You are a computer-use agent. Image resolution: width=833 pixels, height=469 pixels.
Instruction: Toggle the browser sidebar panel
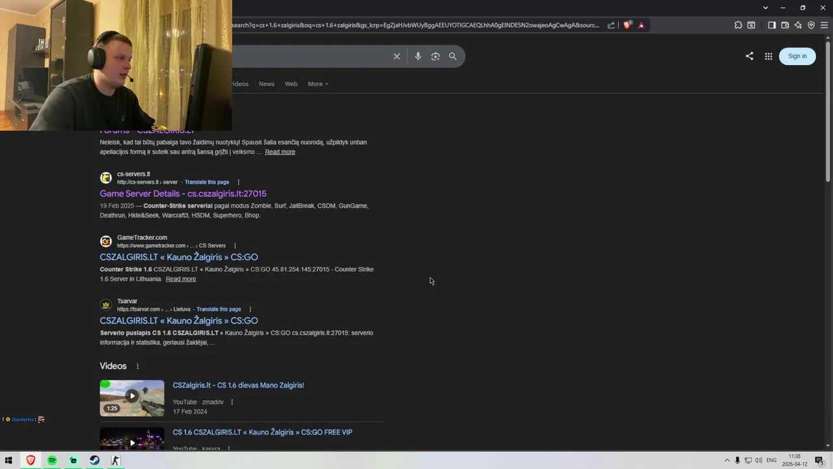[x=772, y=25]
